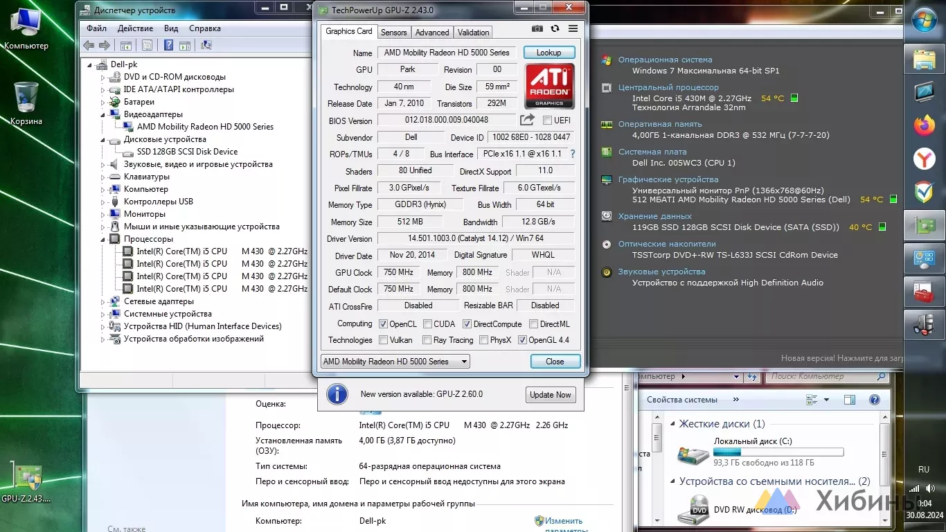Click the ATI Radeon Graphics logo
The height and width of the screenshot is (532, 946).
549,86
